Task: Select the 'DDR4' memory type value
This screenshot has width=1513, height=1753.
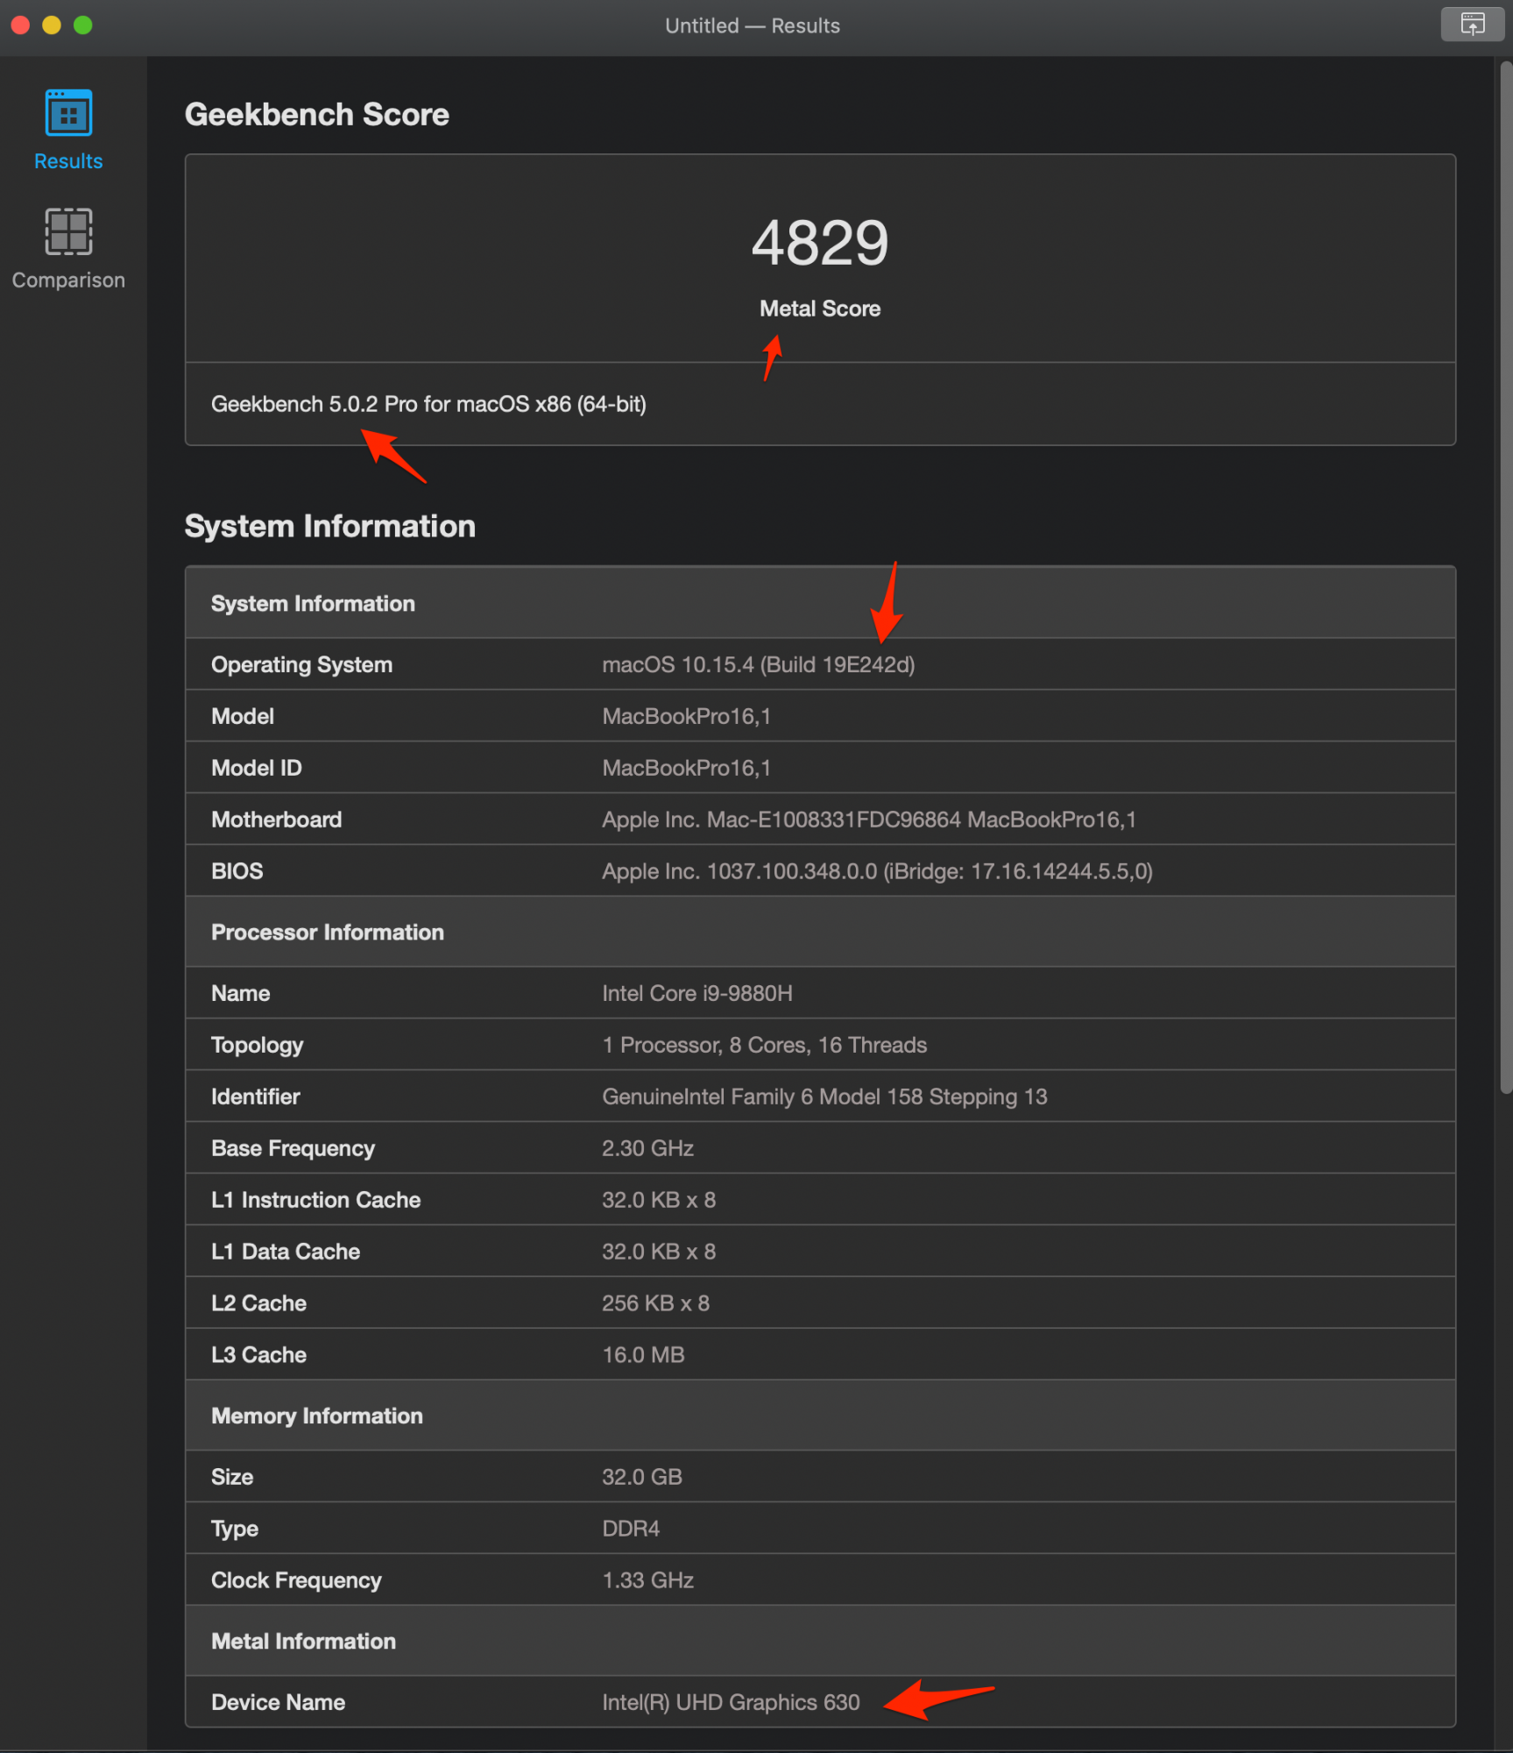Action: (x=631, y=1529)
